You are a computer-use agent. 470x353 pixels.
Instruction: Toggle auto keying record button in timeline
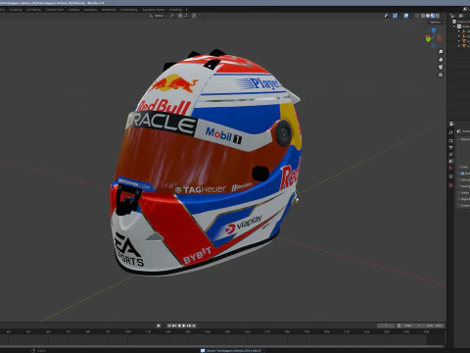click(159, 326)
